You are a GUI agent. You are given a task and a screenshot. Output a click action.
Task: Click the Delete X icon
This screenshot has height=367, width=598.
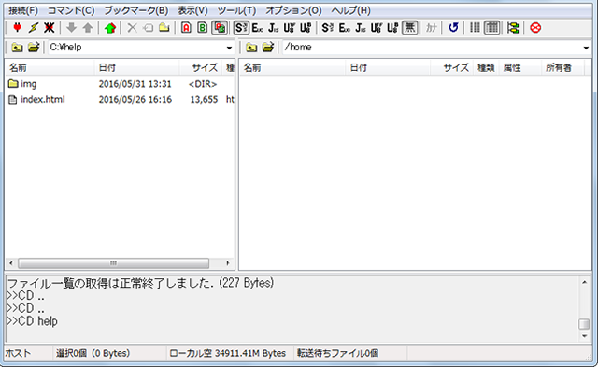pos(132,28)
